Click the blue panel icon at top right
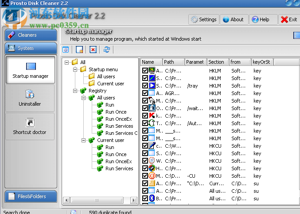Viewport: 300px width, 214px height. coord(296,35)
